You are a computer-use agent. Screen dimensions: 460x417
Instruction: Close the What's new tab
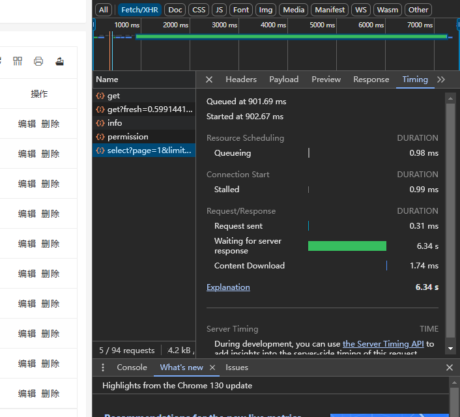212,367
